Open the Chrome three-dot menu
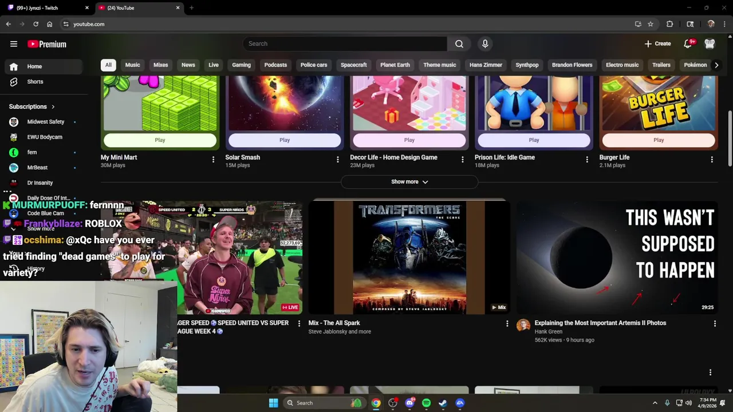Image resolution: width=733 pixels, height=412 pixels. pyautogui.click(x=724, y=24)
